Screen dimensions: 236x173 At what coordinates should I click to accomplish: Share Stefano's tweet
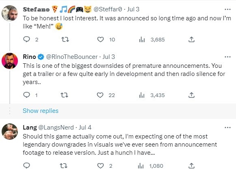[191, 39]
